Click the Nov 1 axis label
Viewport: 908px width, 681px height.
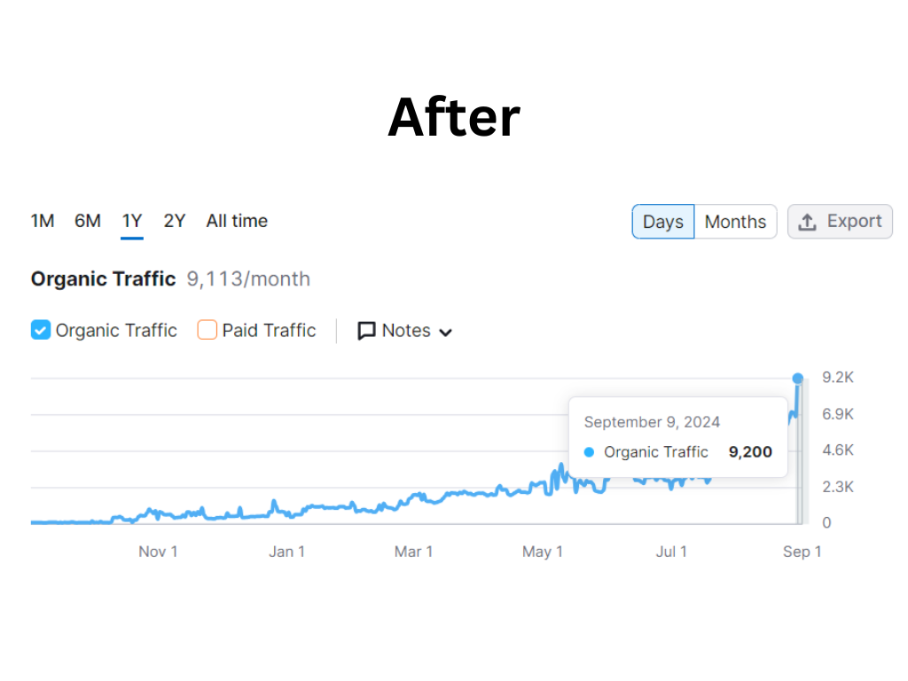click(x=158, y=552)
